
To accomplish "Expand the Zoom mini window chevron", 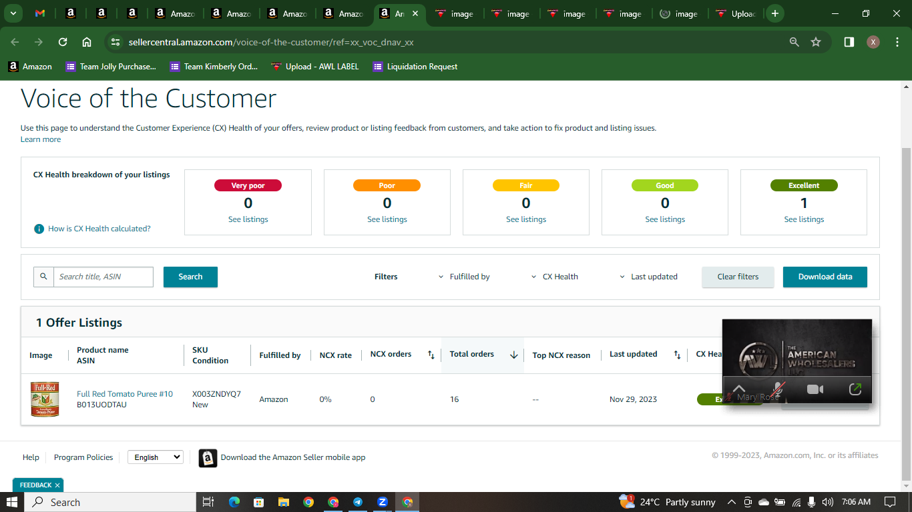I will [x=739, y=389].
